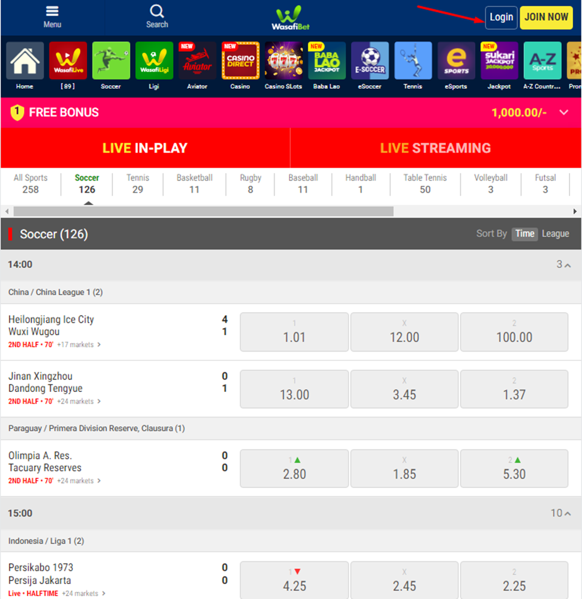The width and height of the screenshot is (582, 599).
Task: Expand +24 markets for Jinan Xingzhou
Action: (79, 401)
